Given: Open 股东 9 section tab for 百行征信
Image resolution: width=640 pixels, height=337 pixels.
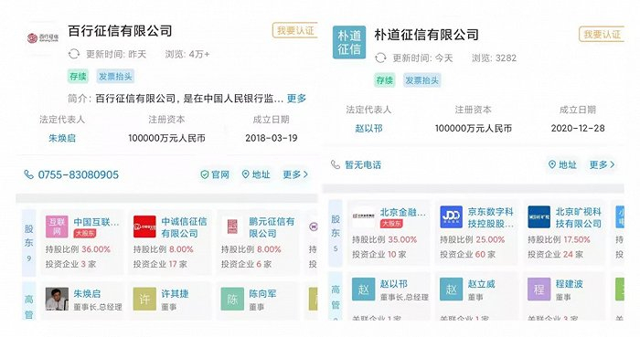Looking at the screenshot, I should pos(29,242).
